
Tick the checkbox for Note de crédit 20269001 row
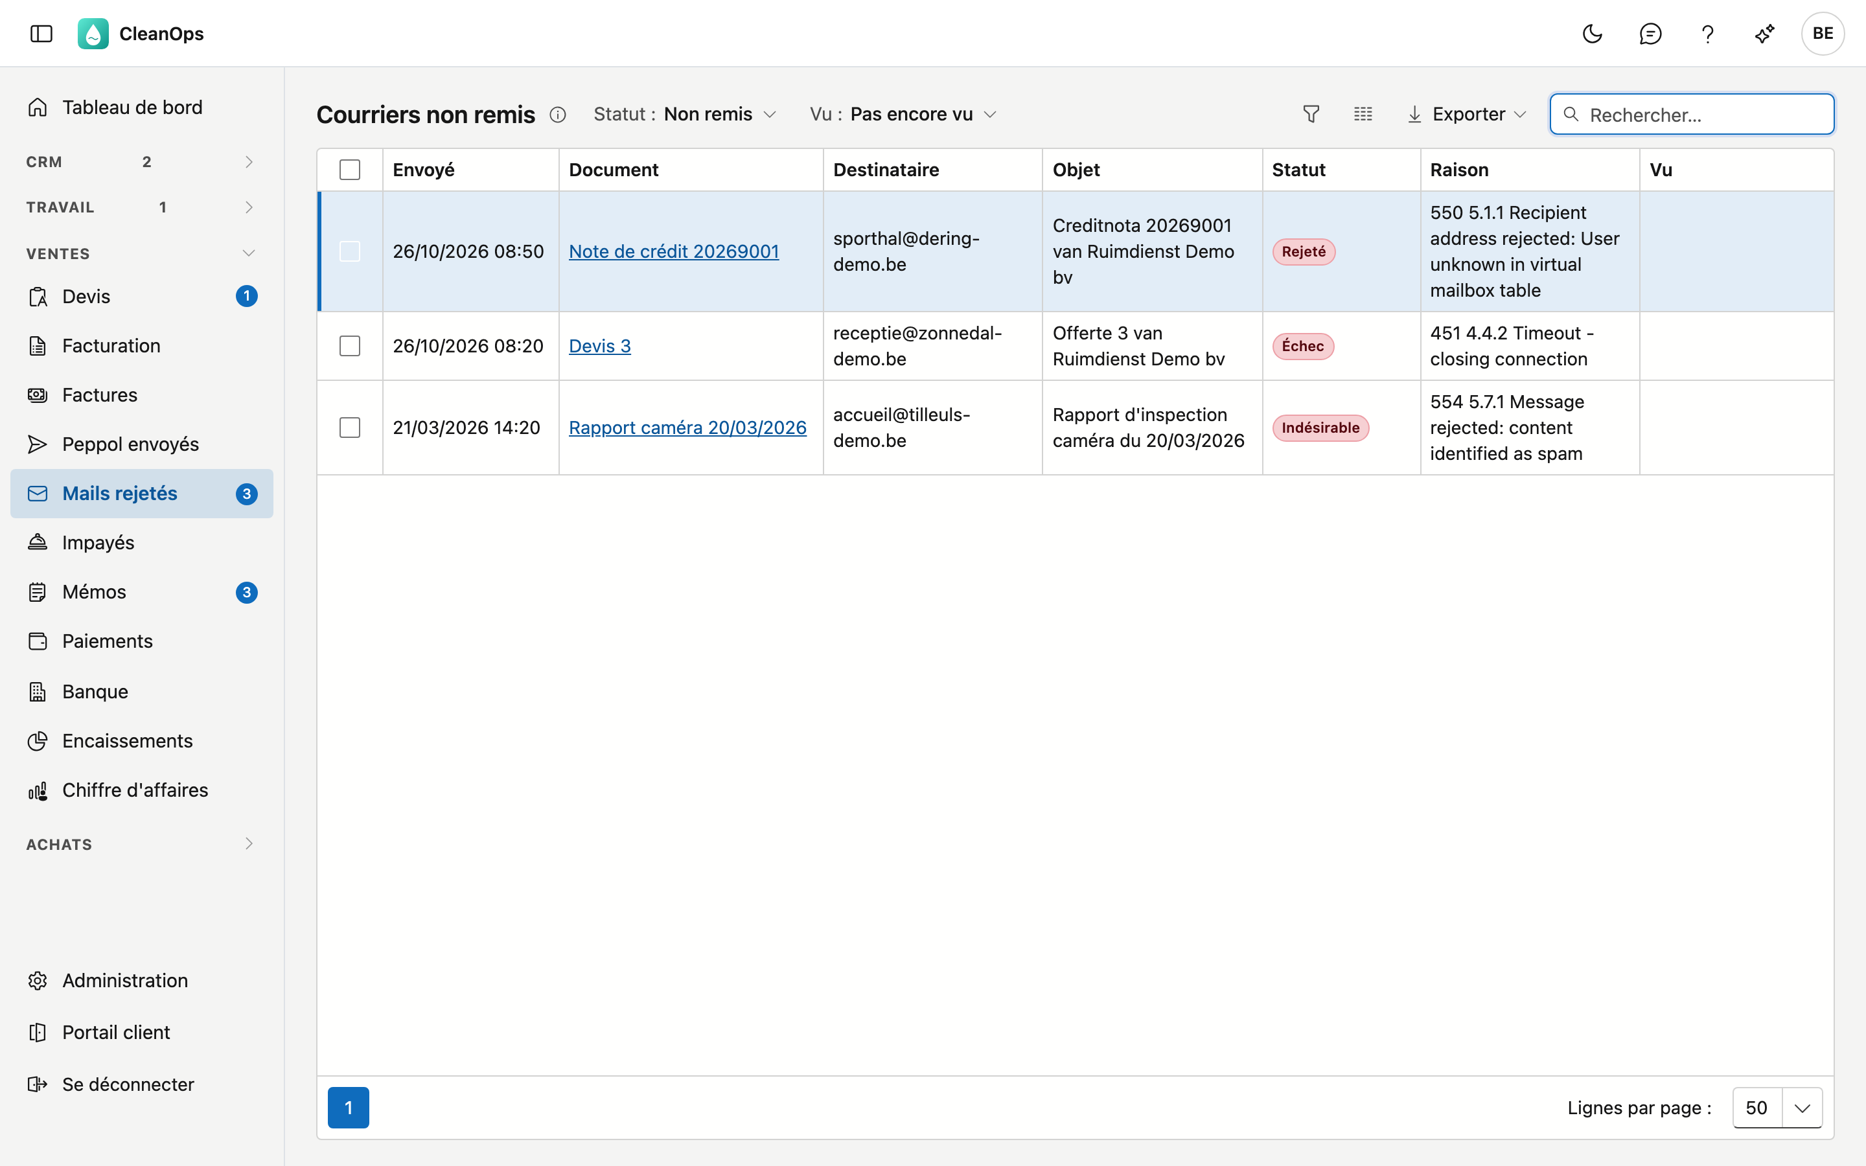pos(350,251)
